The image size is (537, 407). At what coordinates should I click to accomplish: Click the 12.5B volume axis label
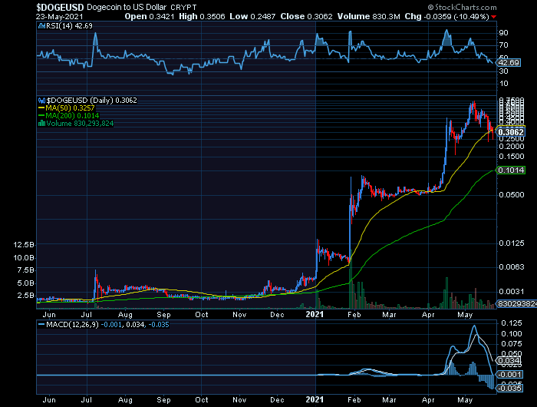24,245
